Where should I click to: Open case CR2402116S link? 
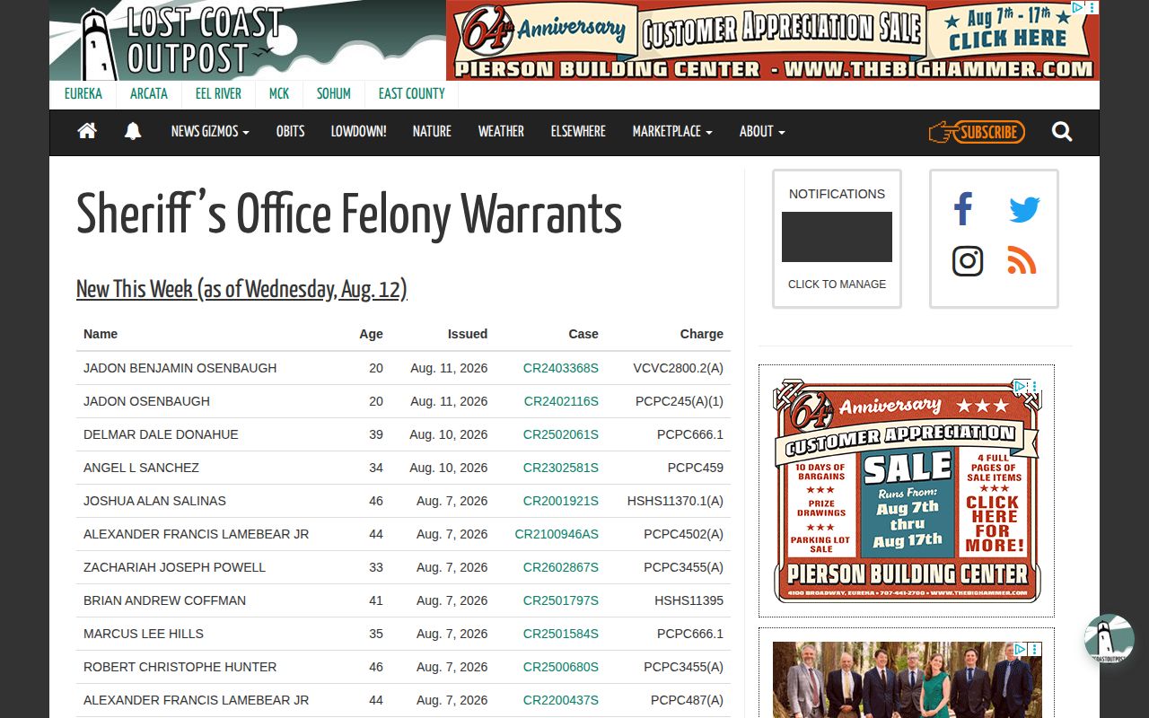(x=561, y=401)
